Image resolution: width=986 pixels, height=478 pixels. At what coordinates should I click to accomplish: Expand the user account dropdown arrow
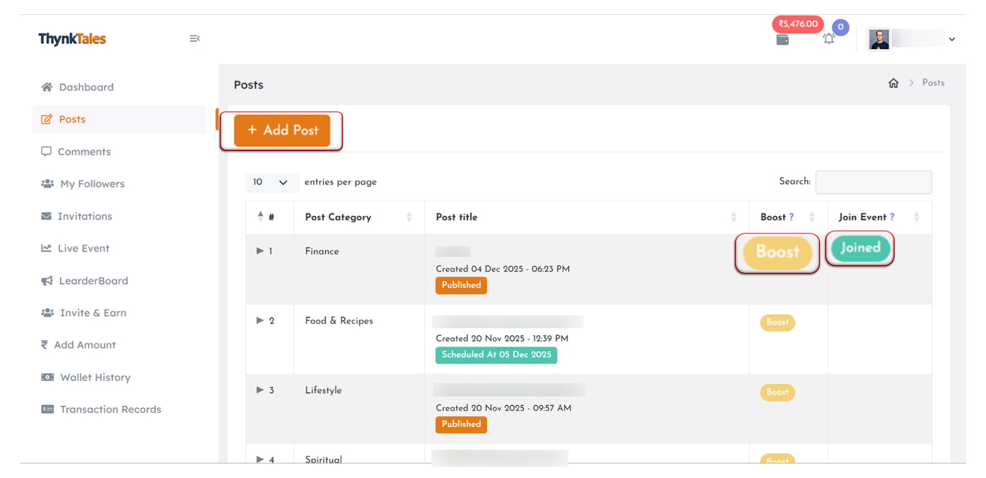[952, 39]
